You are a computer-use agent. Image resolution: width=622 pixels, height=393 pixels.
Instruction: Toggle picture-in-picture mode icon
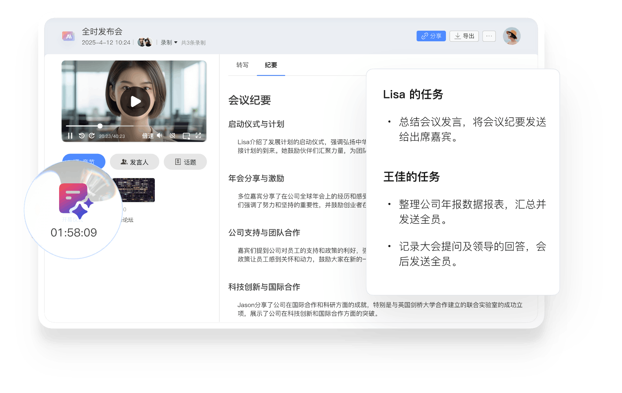tap(186, 136)
